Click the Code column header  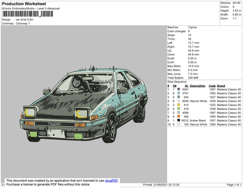coord(212,85)
